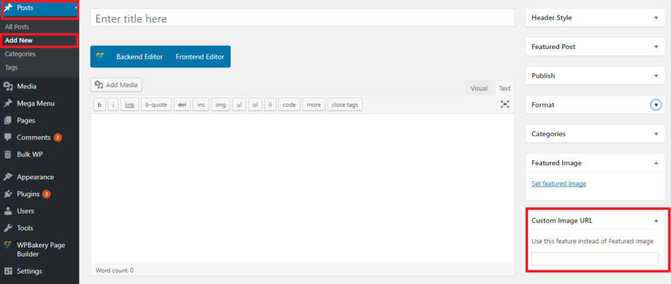Click the Media icon in sidebar

point(8,86)
